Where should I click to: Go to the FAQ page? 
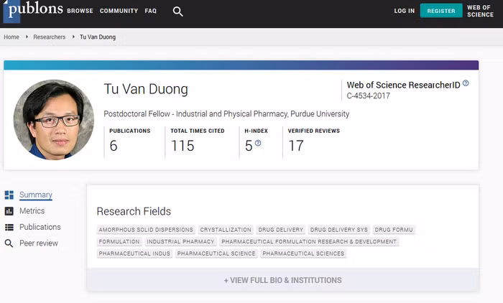click(x=150, y=11)
